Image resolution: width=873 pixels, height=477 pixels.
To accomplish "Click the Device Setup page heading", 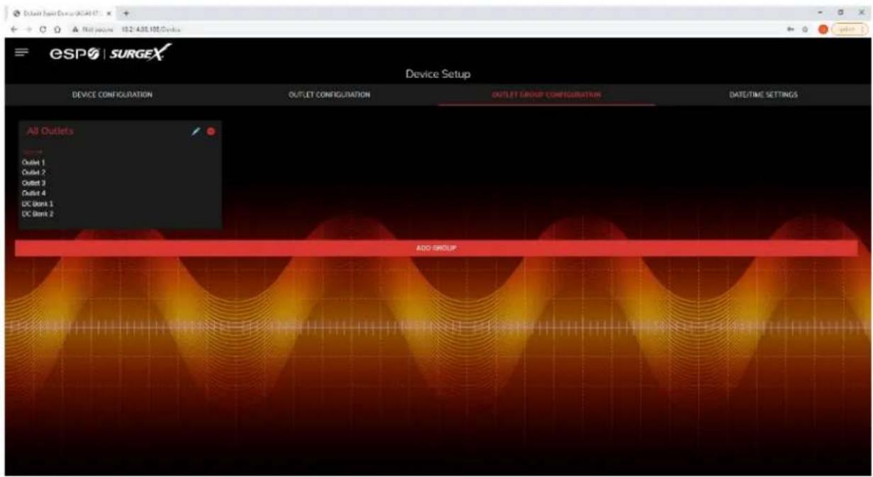I will 438,74.
